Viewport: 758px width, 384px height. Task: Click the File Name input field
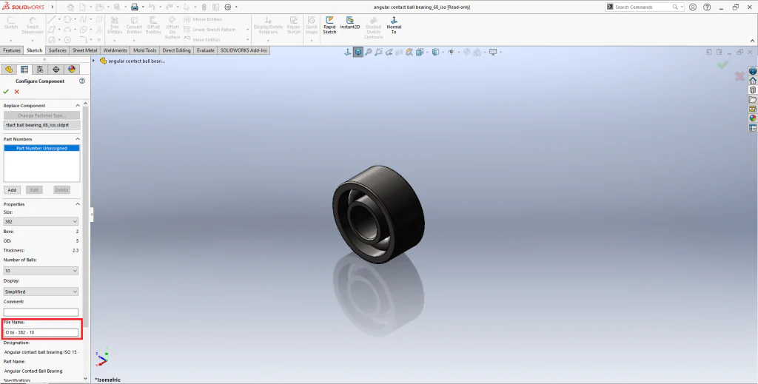click(41, 332)
